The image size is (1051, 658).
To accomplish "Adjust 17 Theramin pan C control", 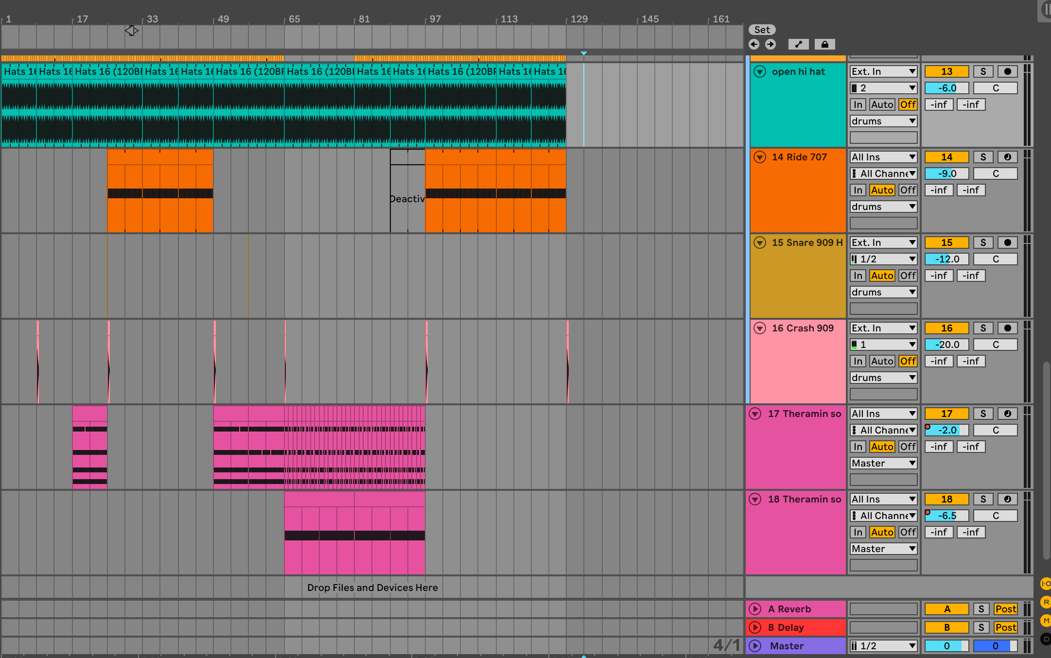I will click(995, 430).
